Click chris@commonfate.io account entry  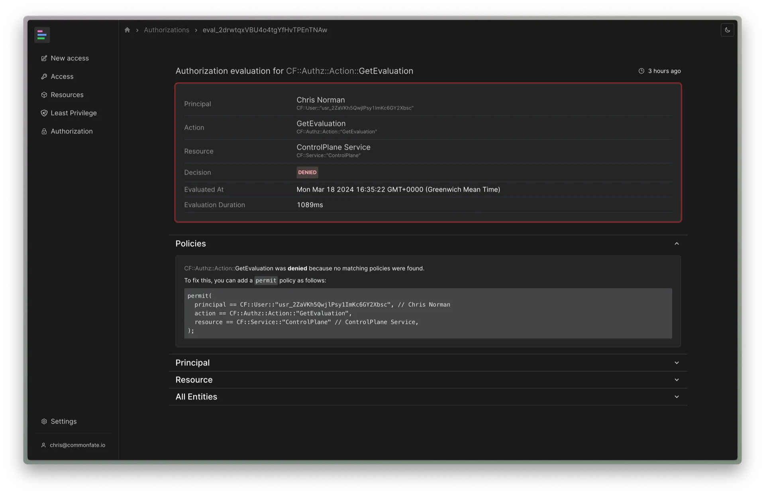77,445
